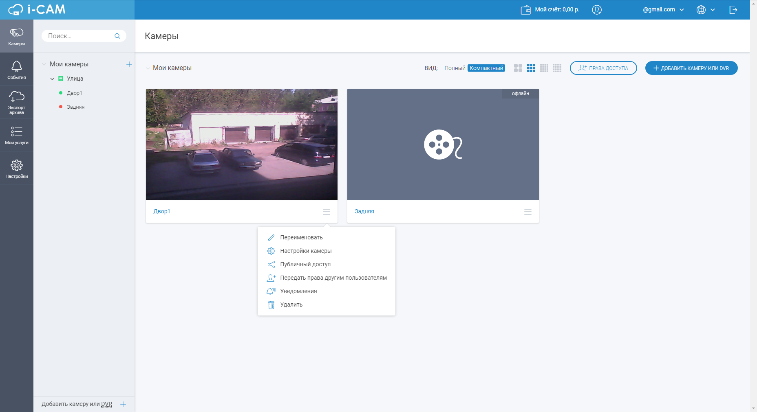757x412 pixels.
Task: Click ДОБАВИТЬ КАМЕРУ ИЛИ DVR button
Action: [x=691, y=68]
